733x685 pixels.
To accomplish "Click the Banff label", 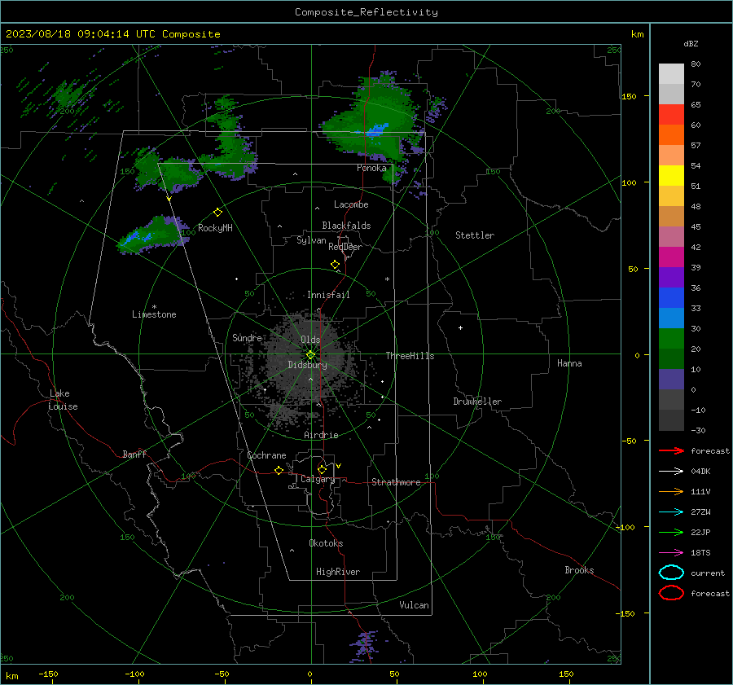I will [x=134, y=454].
